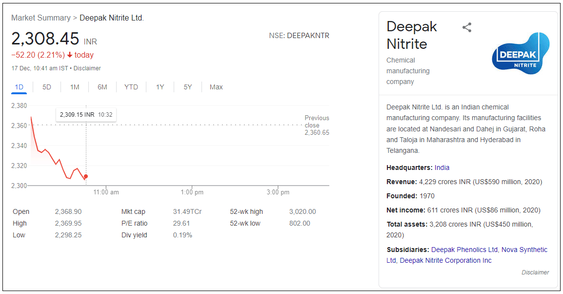Click the red marker dot on price chart

tap(86, 176)
